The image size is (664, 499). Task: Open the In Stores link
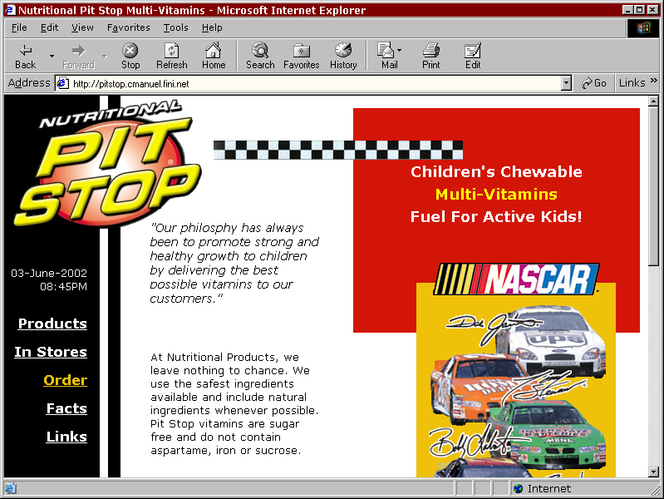pos(51,352)
